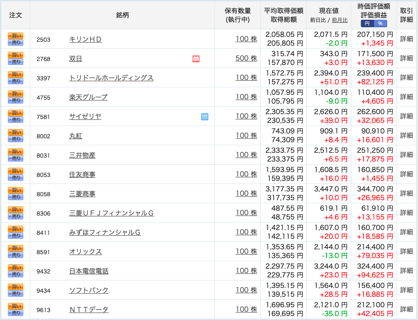Click the sell button for 三菱UFJフィナンシャルG
The height and width of the screenshot is (320, 418).
pos(15,216)
